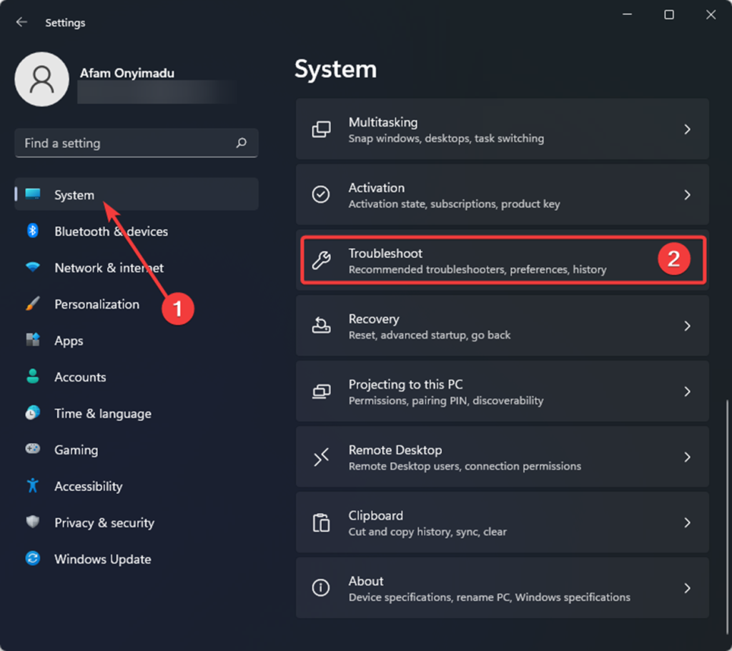Open Recovery using its right chevron
Screen dimensions: 732x651
pyautogui.click(x=687, y=326)
